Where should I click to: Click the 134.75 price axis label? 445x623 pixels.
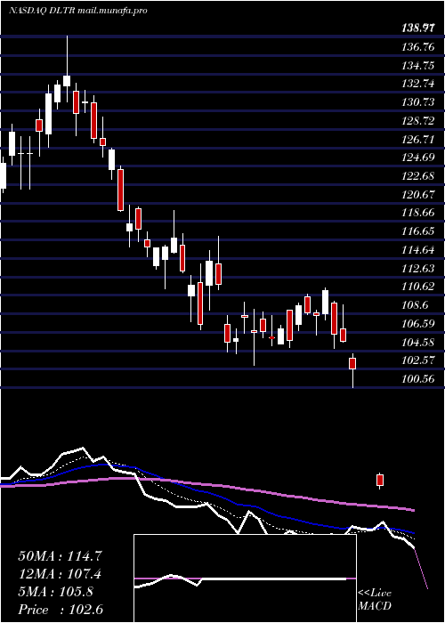coord(417,66)
